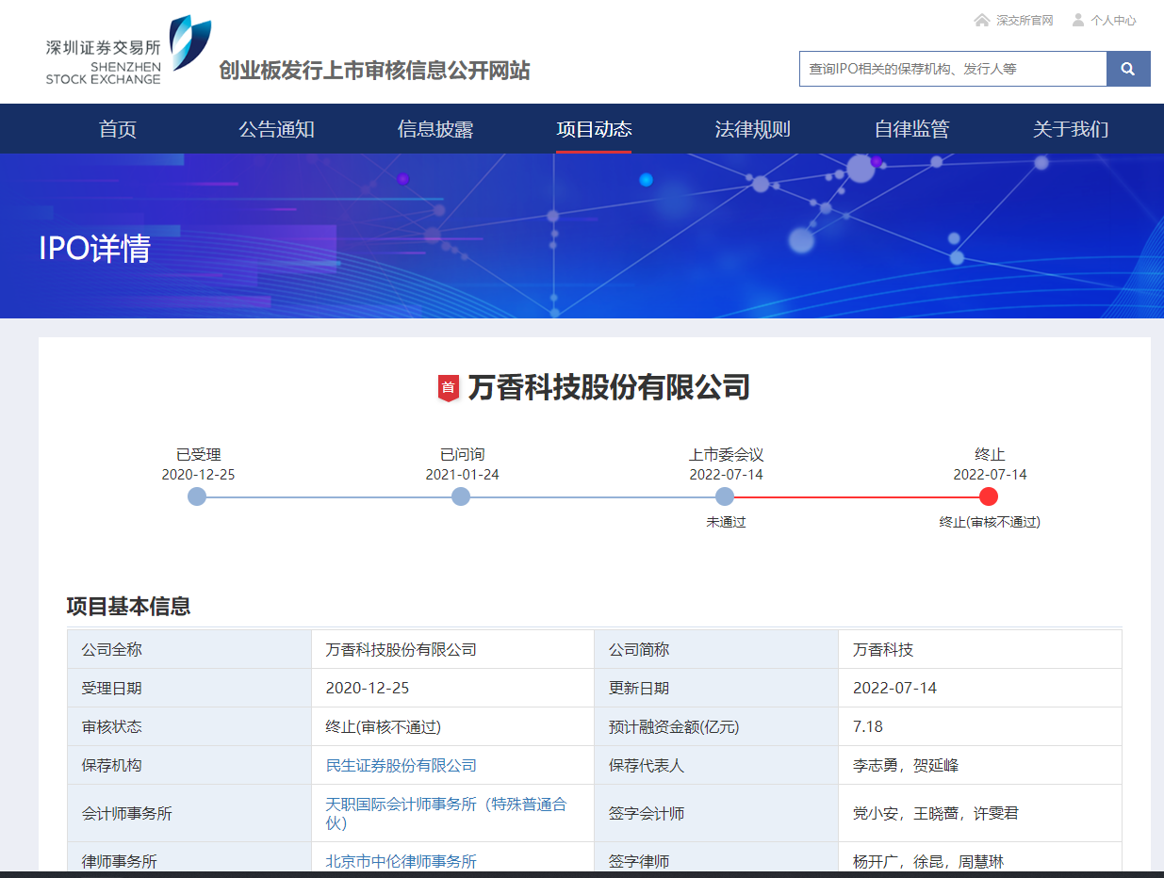The height and width of the screenshot is (878, 1164).
Task: Click the user icon beside 个人中心
Action: tap(1078, 20)
